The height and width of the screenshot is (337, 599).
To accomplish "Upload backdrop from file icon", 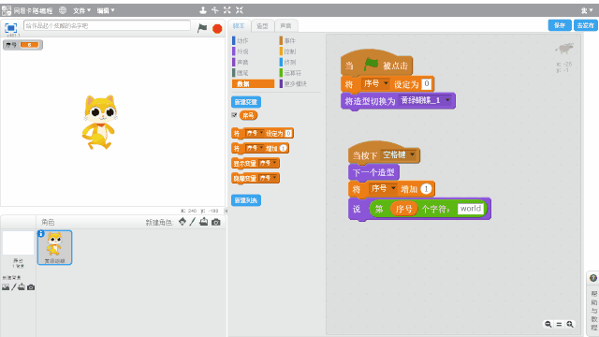I will click(x=22, y=287).
